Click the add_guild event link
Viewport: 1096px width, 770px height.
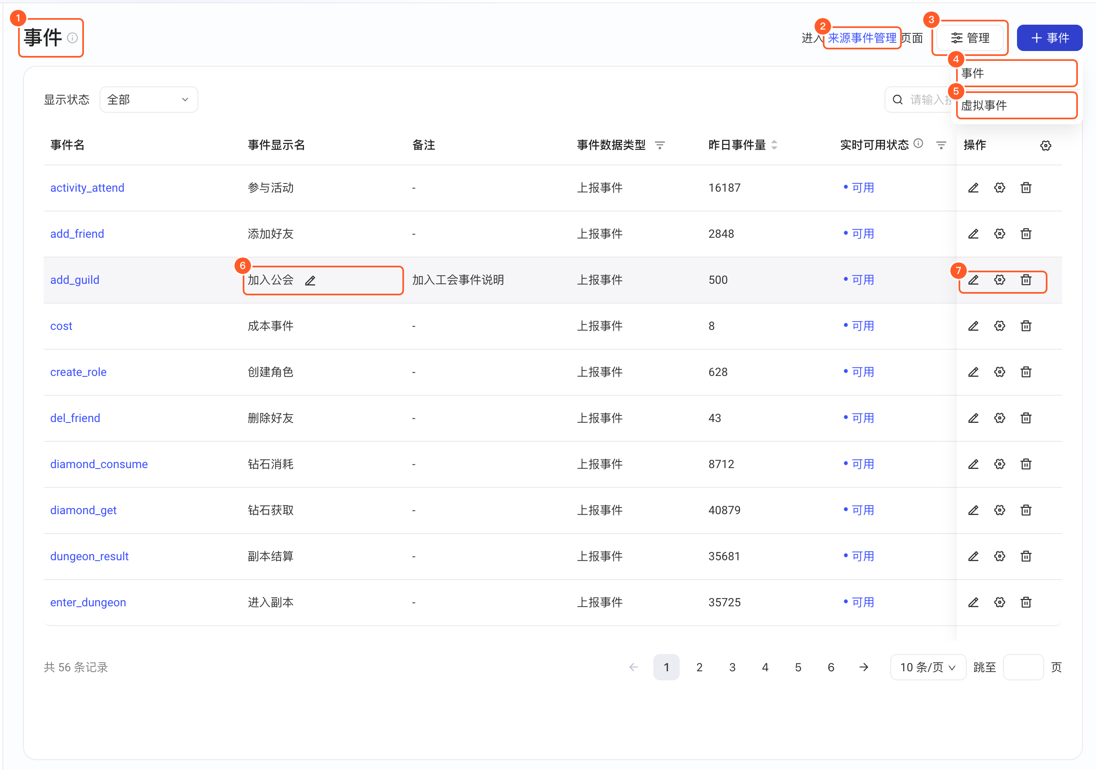tap(74, 280)
